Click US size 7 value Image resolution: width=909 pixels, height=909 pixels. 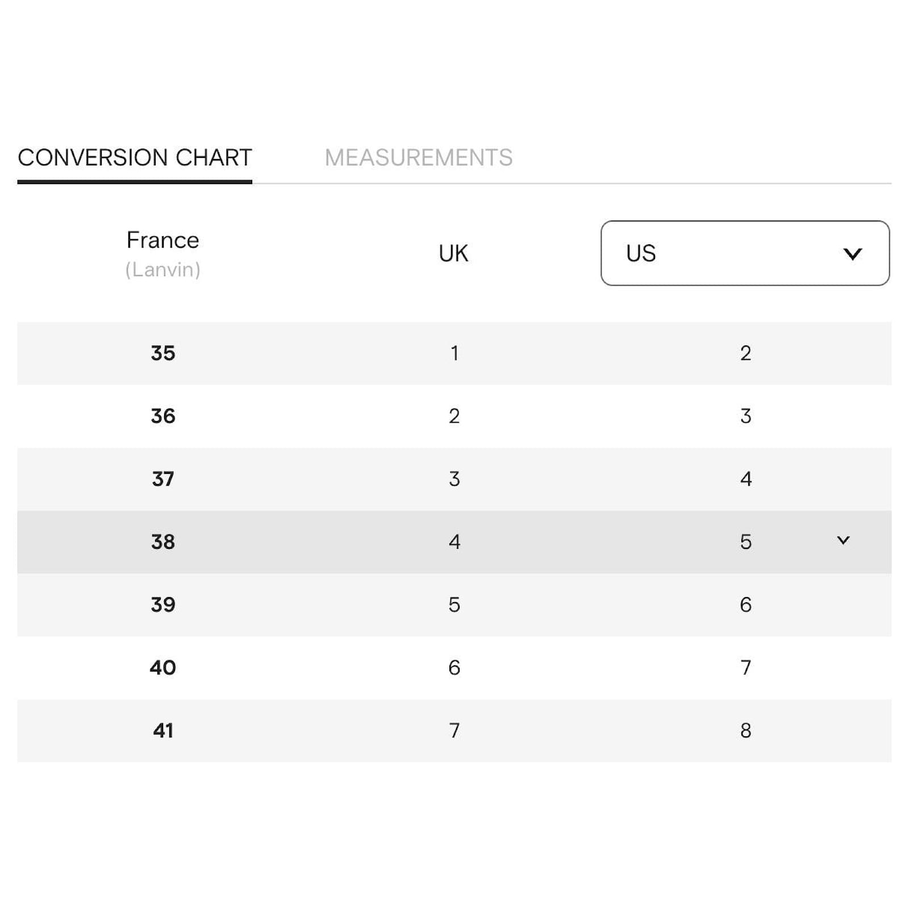746,668
